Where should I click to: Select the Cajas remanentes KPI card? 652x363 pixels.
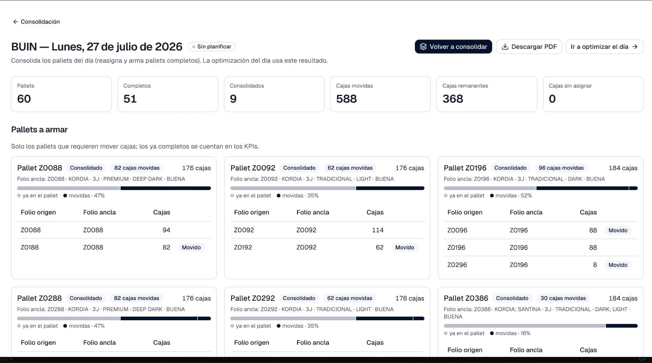487,94
